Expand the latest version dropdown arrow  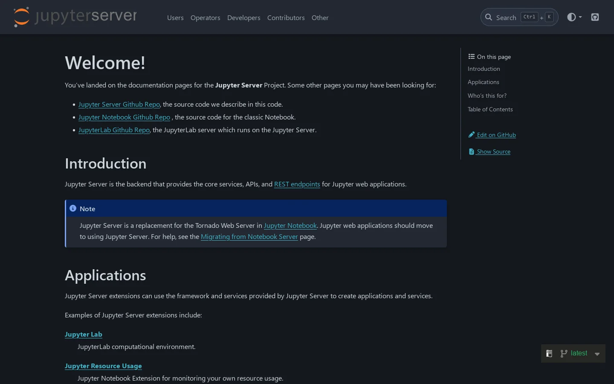(x=597, y=354)
